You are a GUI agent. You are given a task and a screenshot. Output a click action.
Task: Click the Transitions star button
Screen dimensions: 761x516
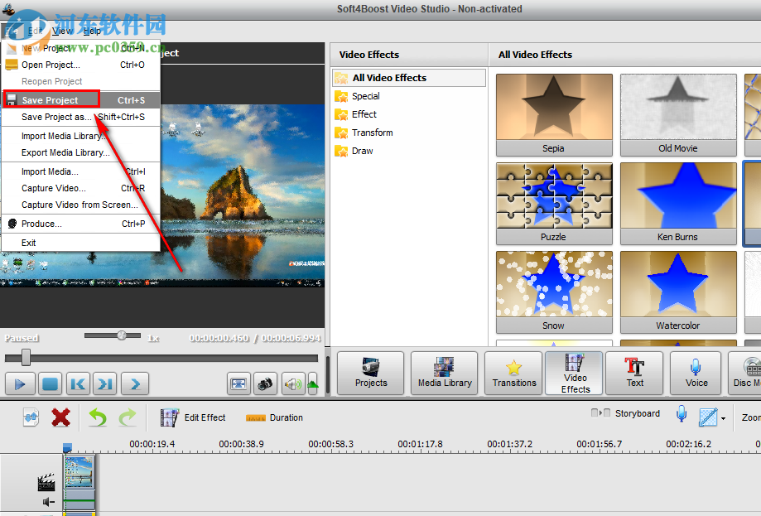[x=514, y=373]
